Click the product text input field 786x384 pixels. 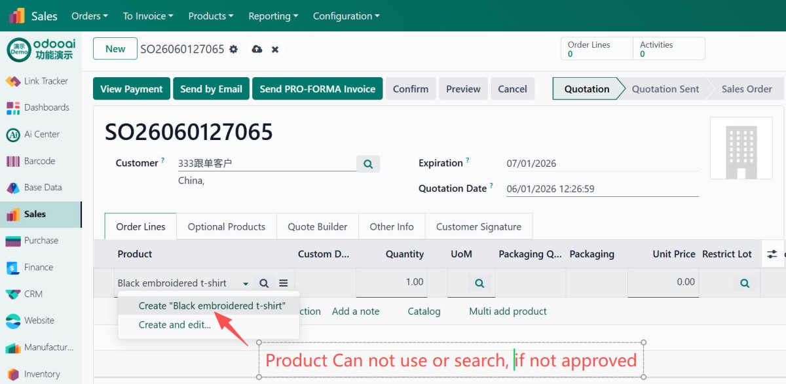(178, 283)
